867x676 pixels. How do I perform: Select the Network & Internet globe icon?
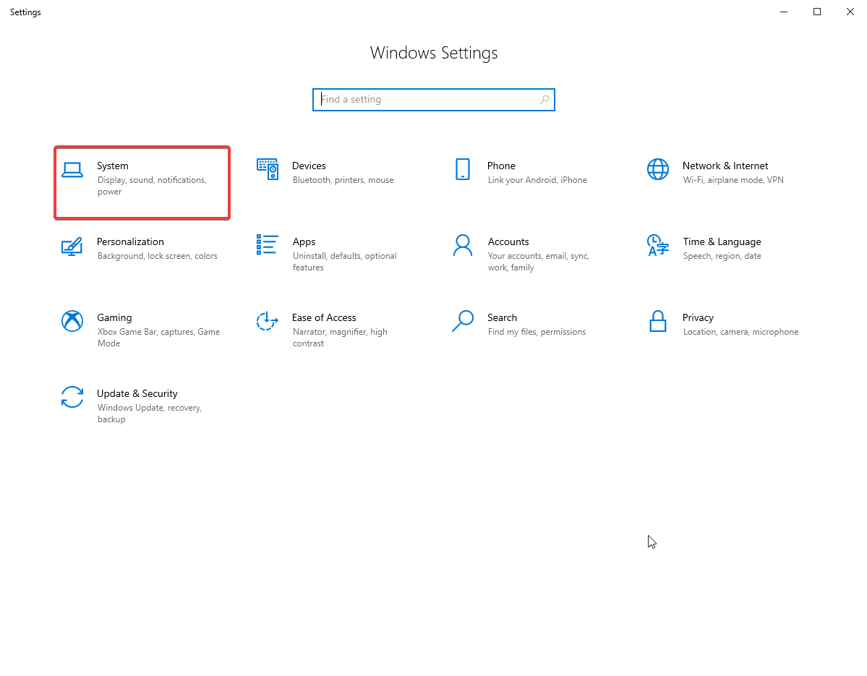(x=658, y=169)
